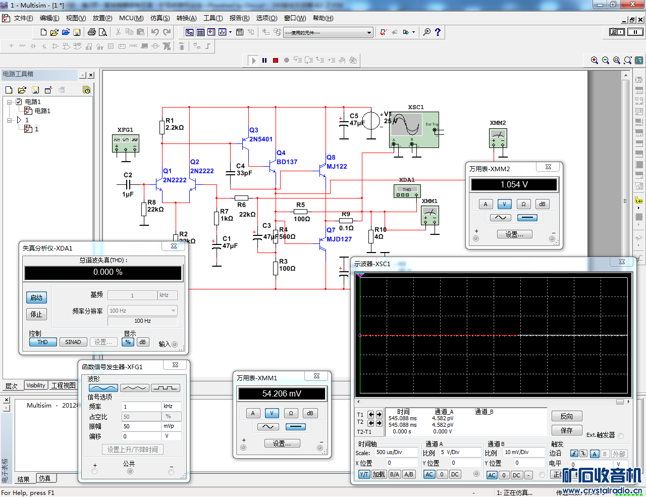The image size is (646, 497).
Task: Open frequency resolution dropdown in distortion analyzer
Action: tap(173, 311)
